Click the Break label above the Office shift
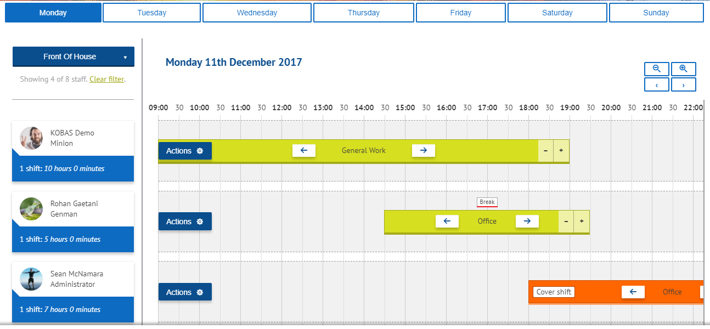Viewport: 710px width, 329px height. click(x=487, y=202)
